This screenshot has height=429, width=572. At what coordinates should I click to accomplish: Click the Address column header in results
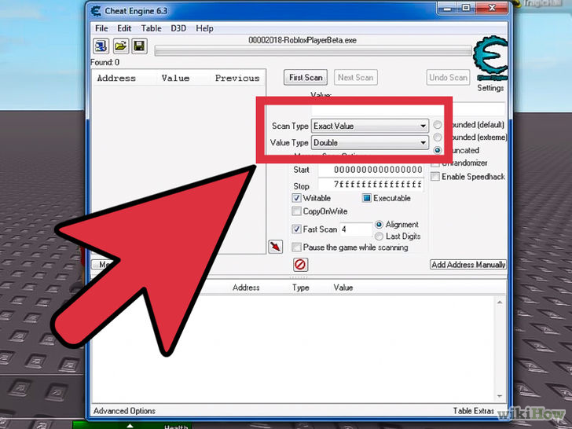[116, 78]
